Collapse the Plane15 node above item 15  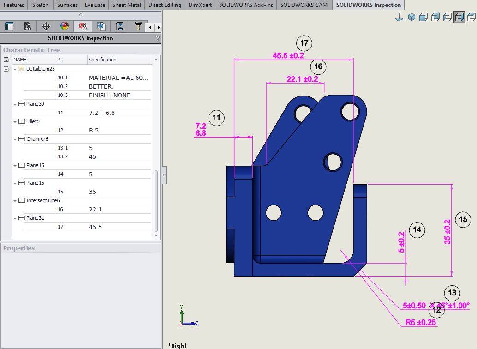15,183
